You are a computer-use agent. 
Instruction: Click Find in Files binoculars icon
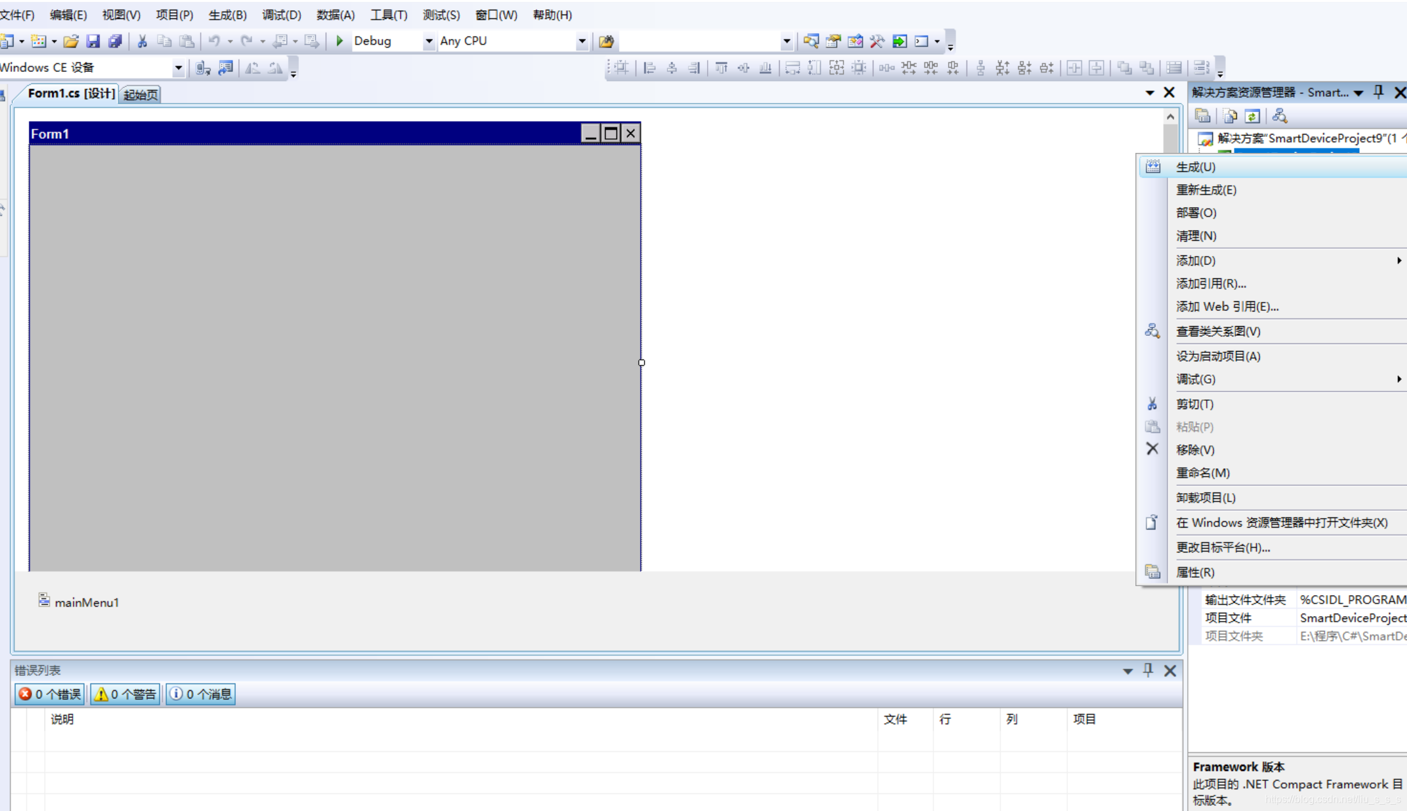pos(606,41)
